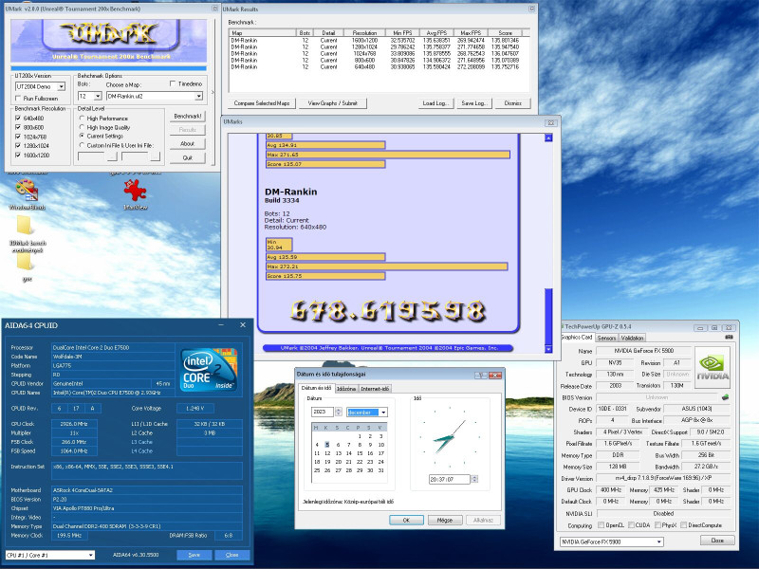Switch to the Sensors tab in GPU-Z
This screenshot has height=569, width=759.
[x=606, y=338]
